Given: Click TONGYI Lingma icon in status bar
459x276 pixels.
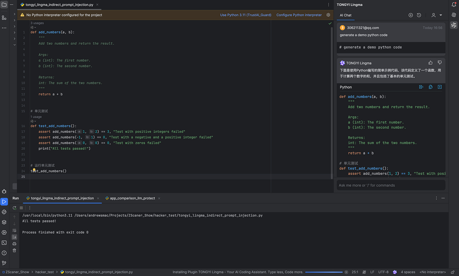Looking at the screenshot, I should point(395,272).
